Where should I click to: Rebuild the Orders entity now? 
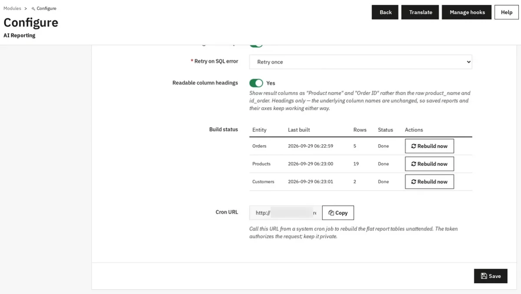coord(429,146)
